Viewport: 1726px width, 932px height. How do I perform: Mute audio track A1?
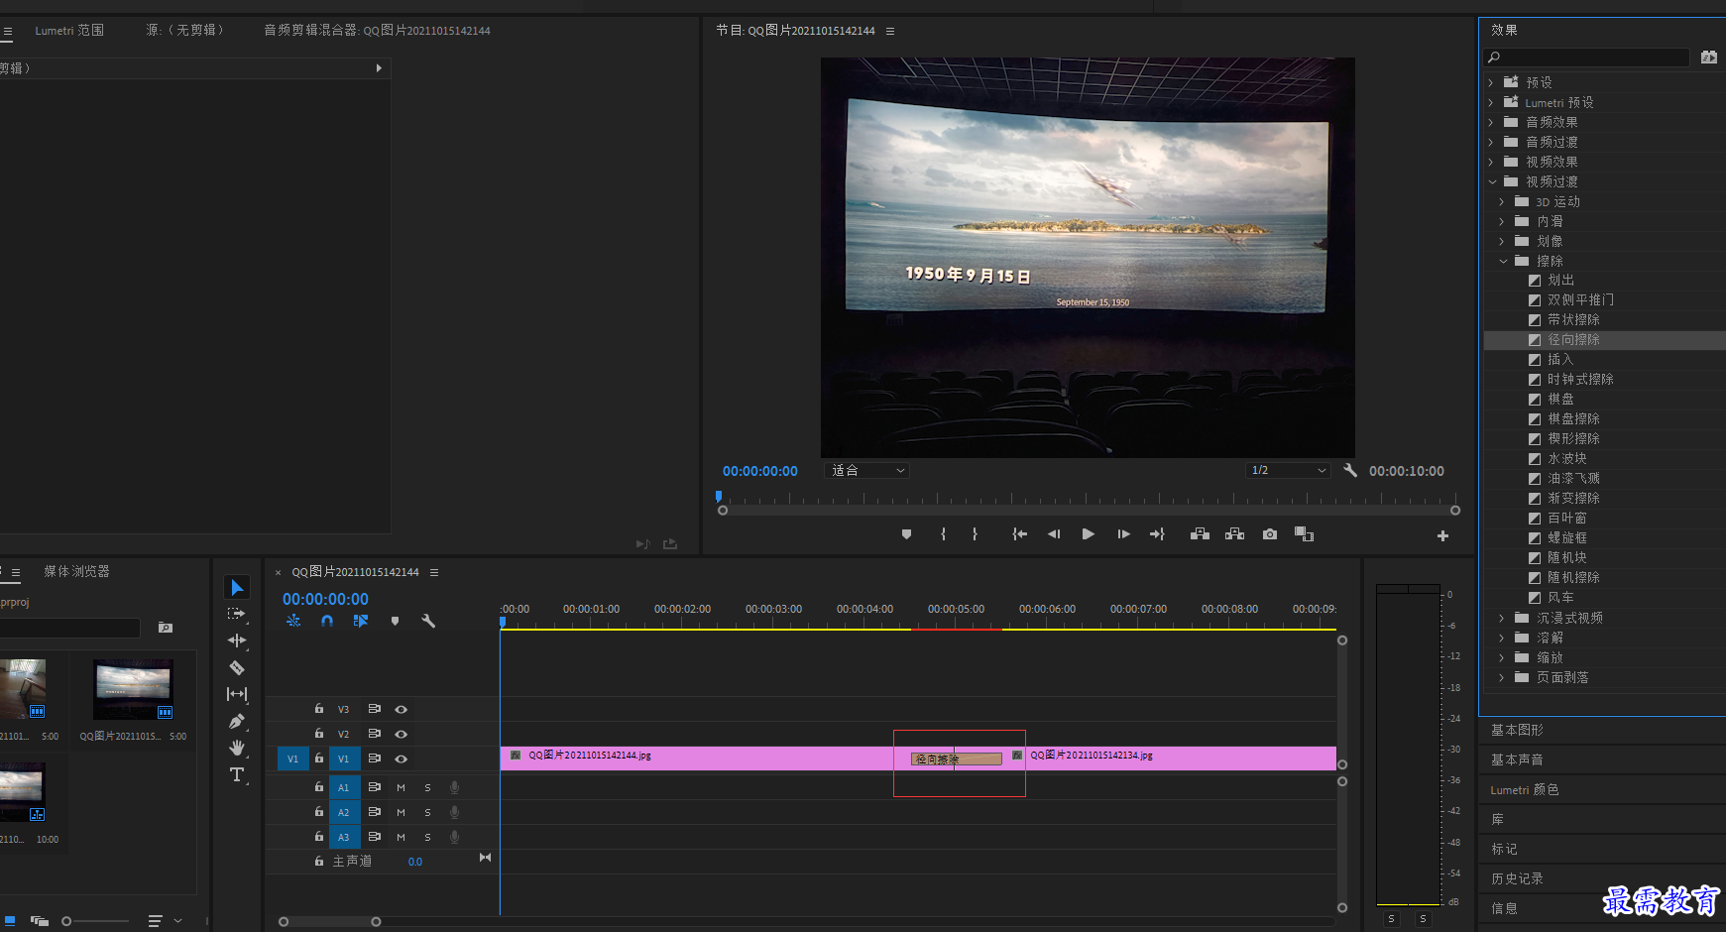click(401, 787)
